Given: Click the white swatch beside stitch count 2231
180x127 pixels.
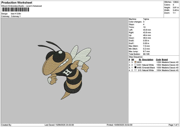Looking at the screenshot, I should click(x=136, y=65).
